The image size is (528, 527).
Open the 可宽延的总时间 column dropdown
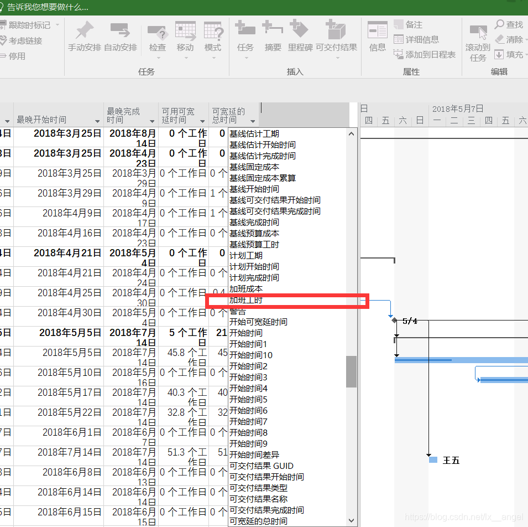click(253, 121)
